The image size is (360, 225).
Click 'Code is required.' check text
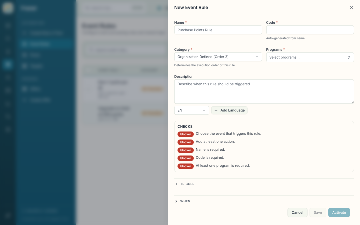210,157
